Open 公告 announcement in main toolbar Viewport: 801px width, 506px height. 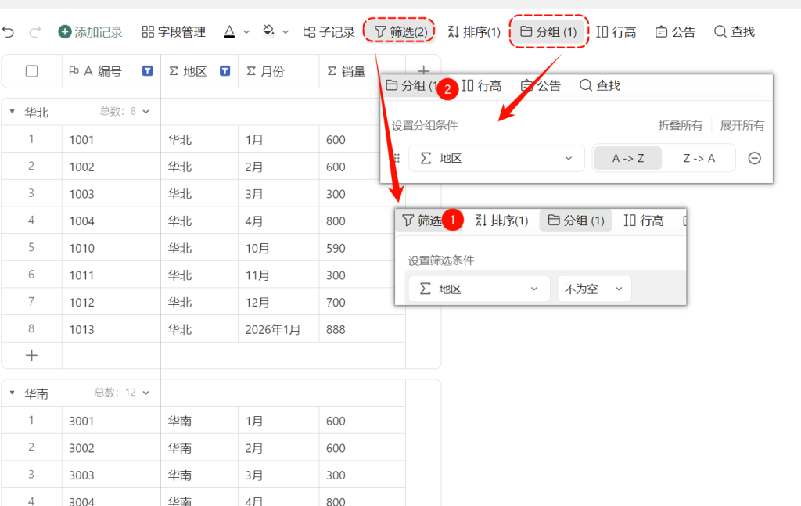(675, 31)
